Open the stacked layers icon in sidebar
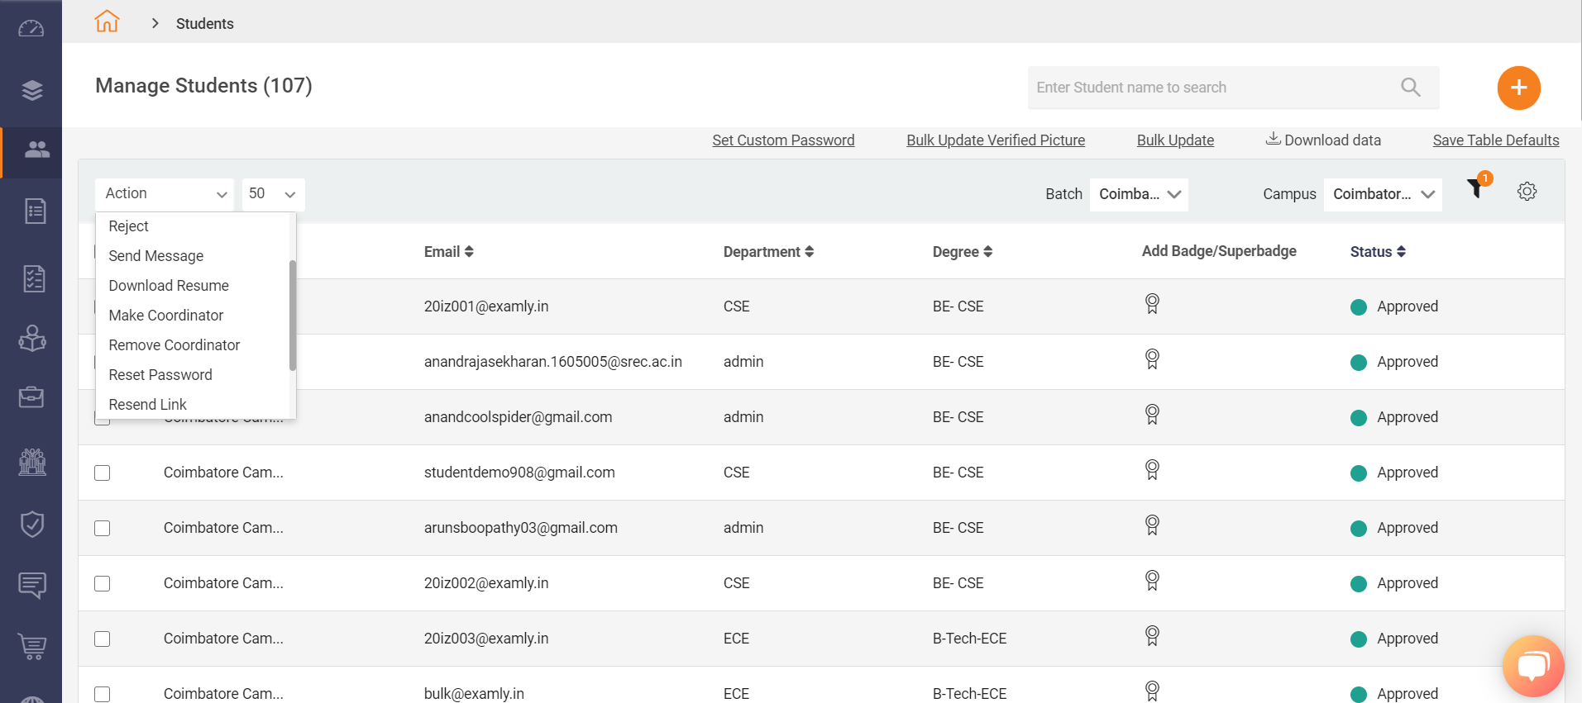The width and height of the screenshot is (1582, 703). coord(31,90)
